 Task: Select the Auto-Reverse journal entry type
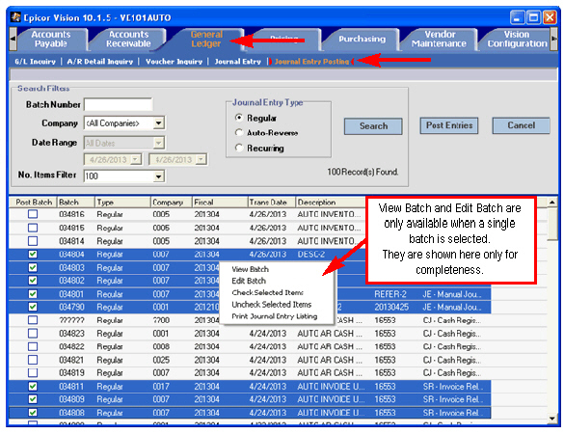[x=239, y=133]
